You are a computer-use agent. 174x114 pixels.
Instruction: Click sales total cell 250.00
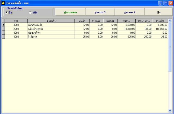tap(144, 37)
